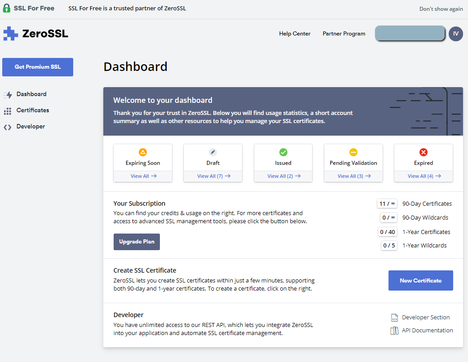Click the 0 / 40 1-Year Certificates counter
Screen dimensions: 468x362
point(388,232)
